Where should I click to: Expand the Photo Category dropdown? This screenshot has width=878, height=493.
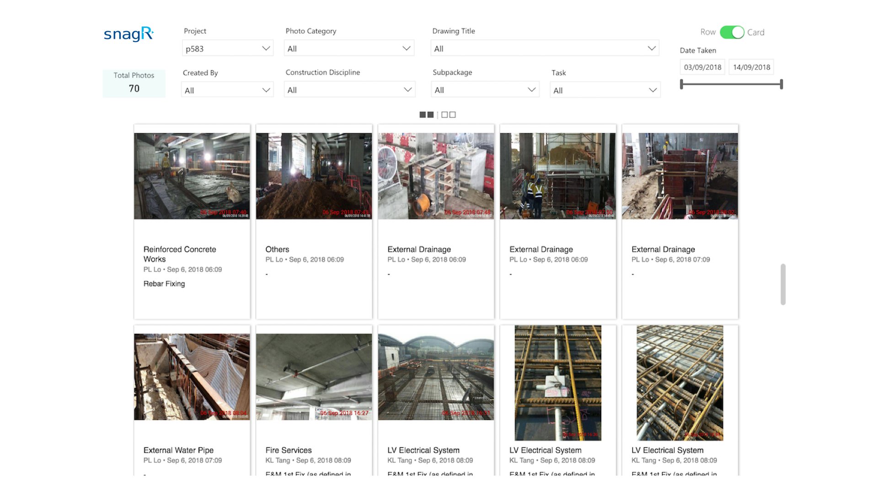[x=349, y=48]
